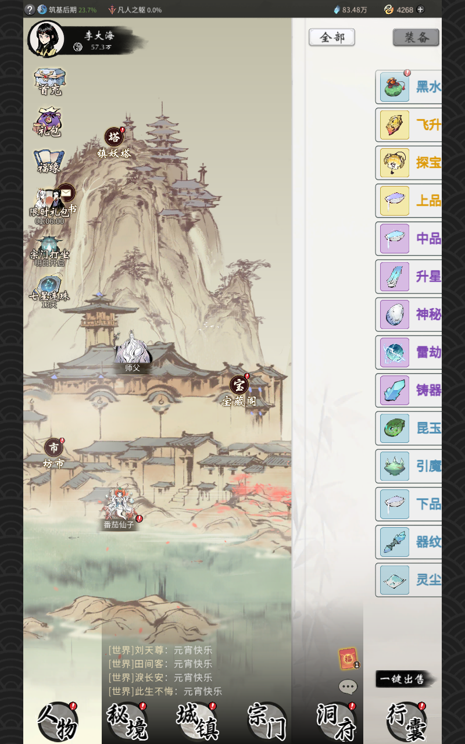Click the 筑基后期 cultivation stage orb icon

pyautogui.click(x=42, y=9)
